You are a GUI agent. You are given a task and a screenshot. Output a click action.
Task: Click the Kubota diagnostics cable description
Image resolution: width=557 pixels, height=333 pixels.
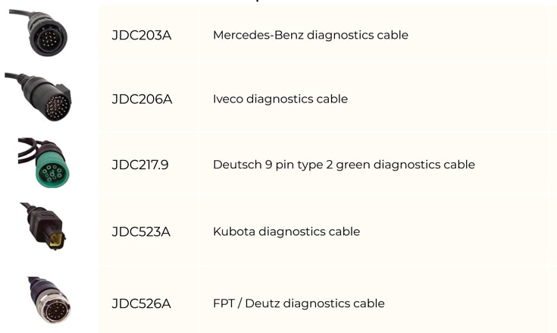tap(286, 231)
